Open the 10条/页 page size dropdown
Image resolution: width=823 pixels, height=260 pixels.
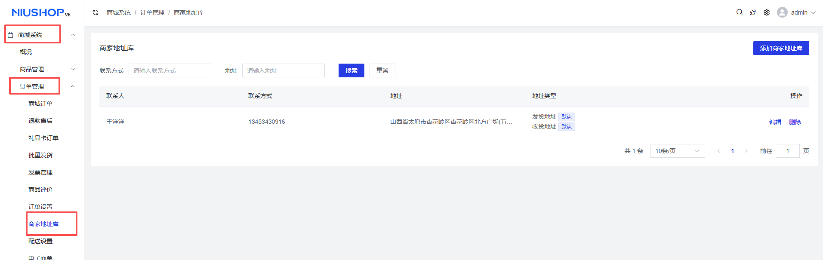[x=677, y=151]
